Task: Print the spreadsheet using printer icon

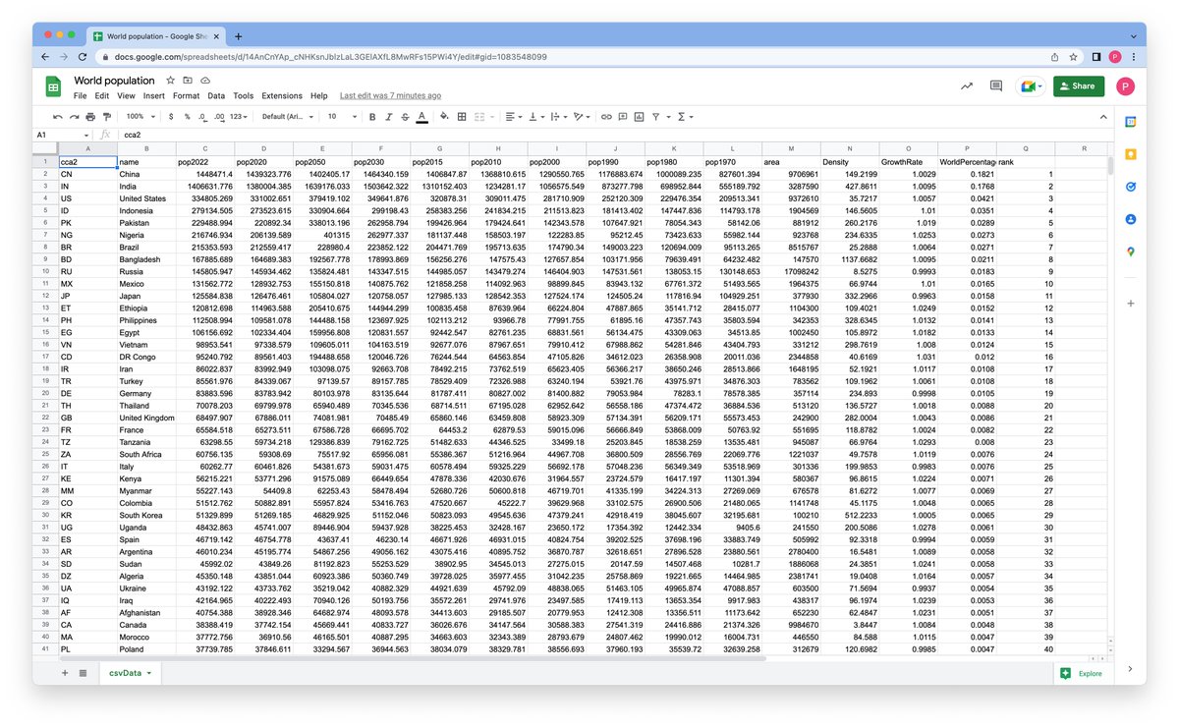Action: pos(90,116)
